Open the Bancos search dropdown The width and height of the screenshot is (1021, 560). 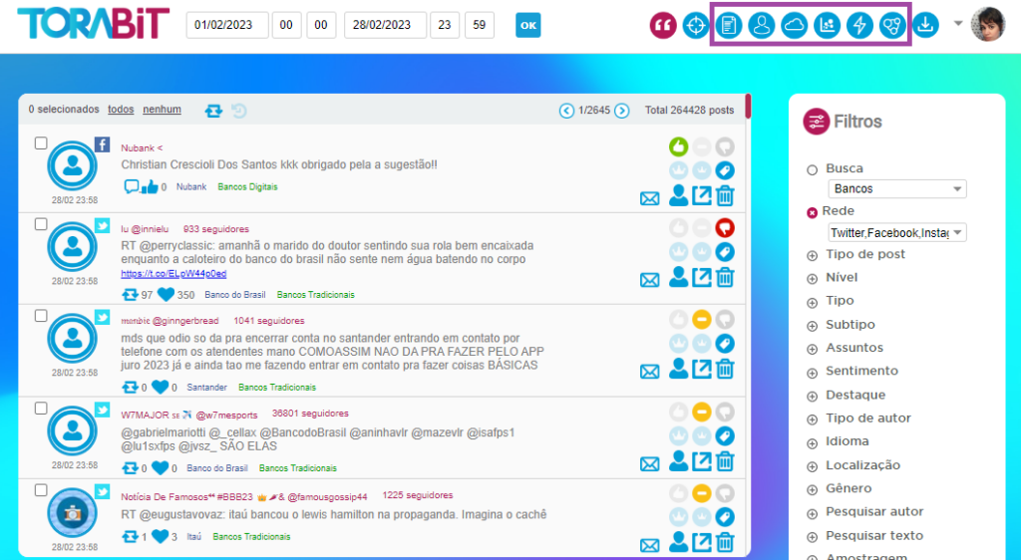(897, 188)
